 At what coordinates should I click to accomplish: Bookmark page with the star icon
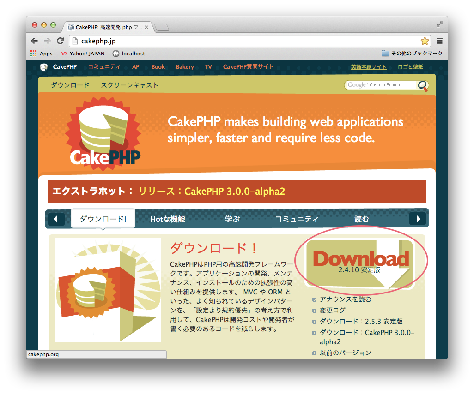(425, 41)
